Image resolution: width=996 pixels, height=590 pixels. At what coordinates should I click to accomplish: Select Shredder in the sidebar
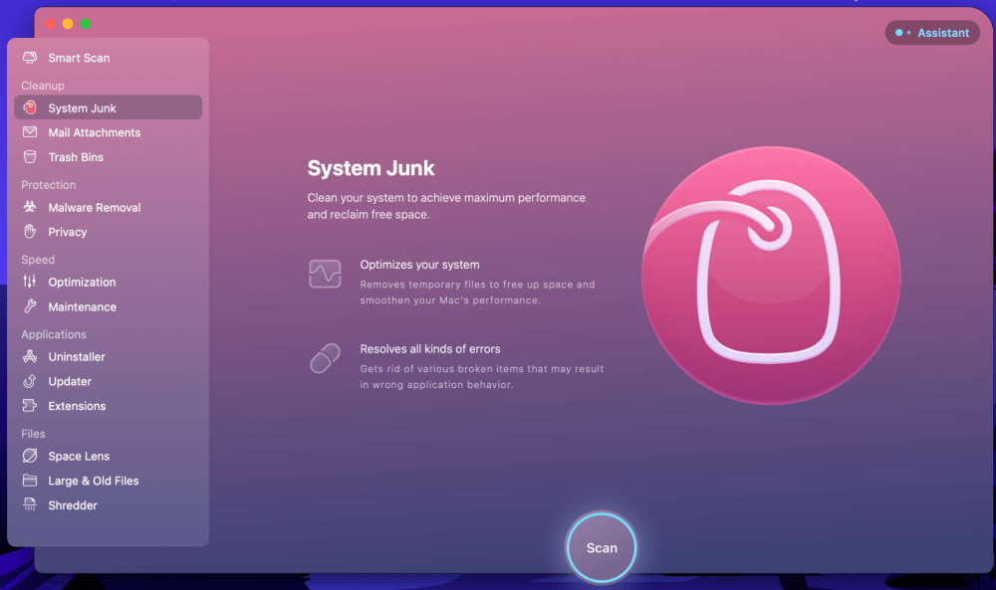pyautogui.click(x=108, y=505)
